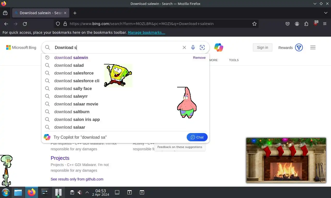This screenshot has width=331, height=198.
Task: Expand hidden system tray icons arrow
Action: coord(87,192)
